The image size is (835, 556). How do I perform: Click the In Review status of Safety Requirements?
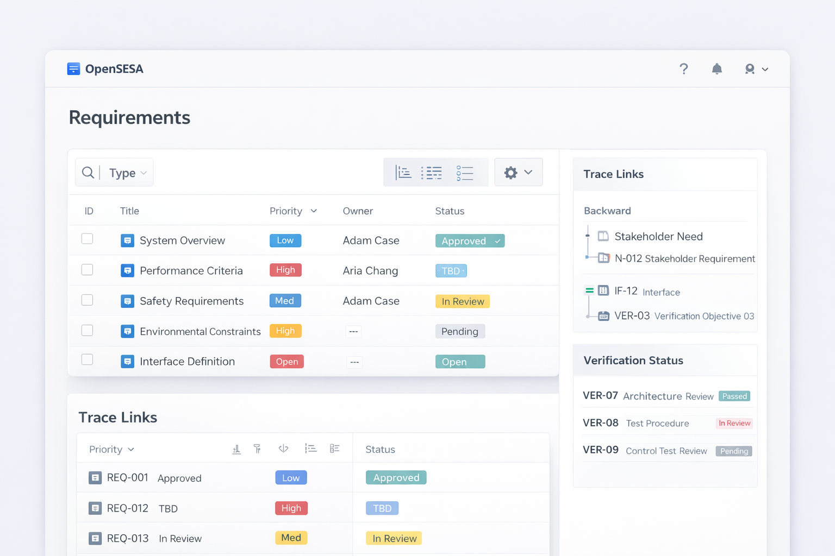click(463, 301)
